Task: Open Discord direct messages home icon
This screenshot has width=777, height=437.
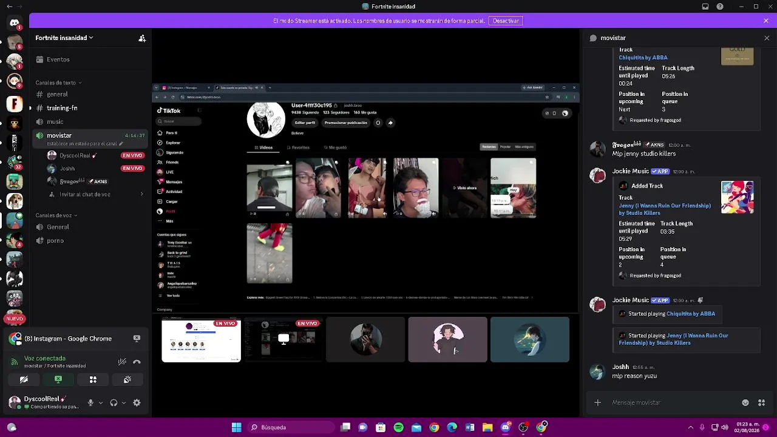Action: [15, 23]
